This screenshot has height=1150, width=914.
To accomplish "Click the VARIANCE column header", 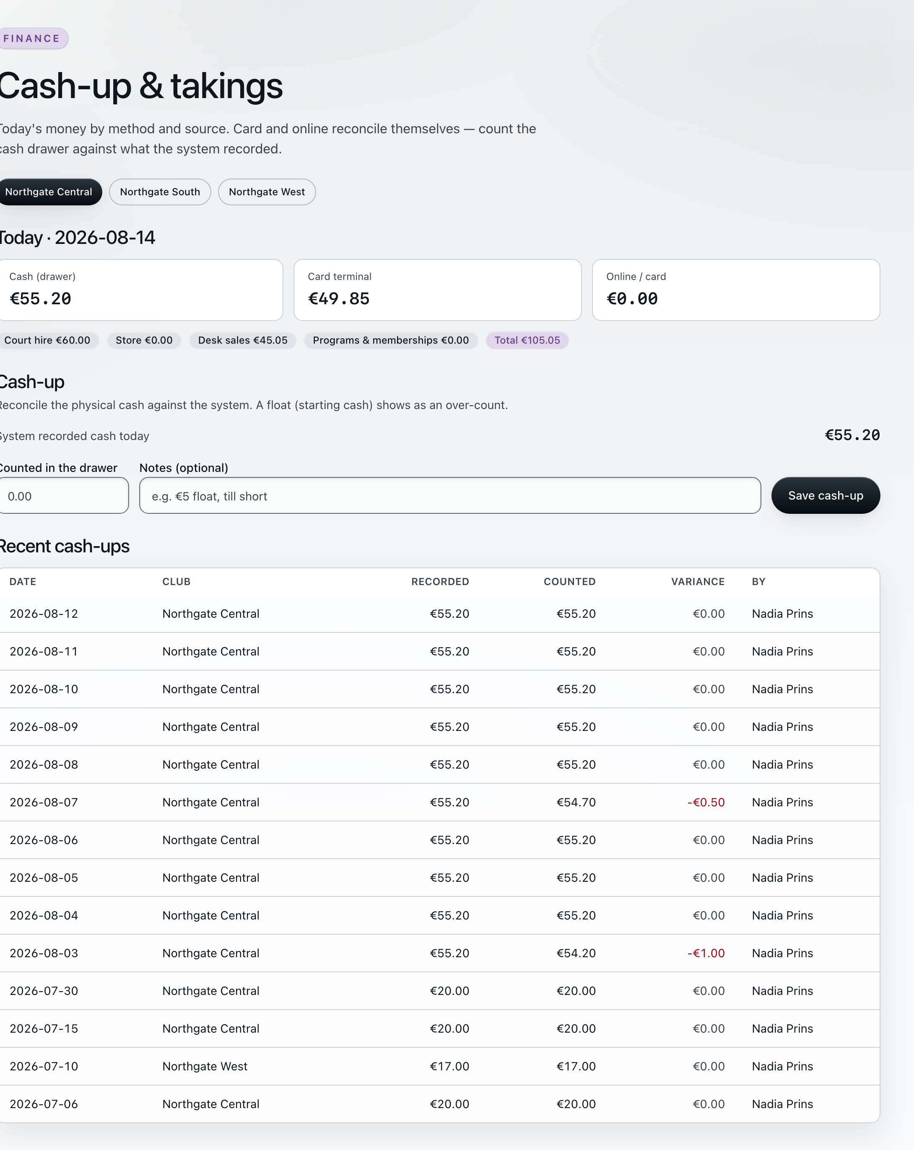I will 698,581.
